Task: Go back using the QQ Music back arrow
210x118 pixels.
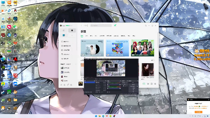Action: [81, 25]
